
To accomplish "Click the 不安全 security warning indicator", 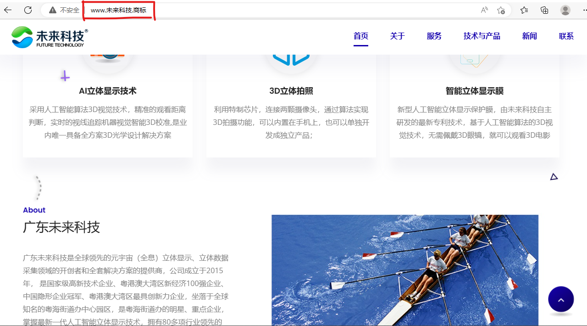I will [65, 10].
